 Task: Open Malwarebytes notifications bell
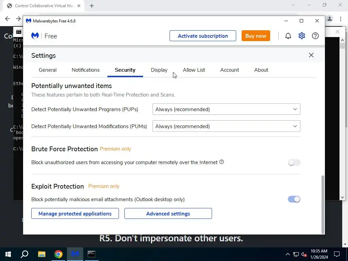[x=288, y=36]
